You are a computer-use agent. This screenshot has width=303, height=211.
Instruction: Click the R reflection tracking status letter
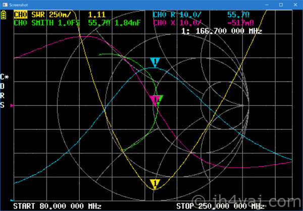click(x=3, y=96)
